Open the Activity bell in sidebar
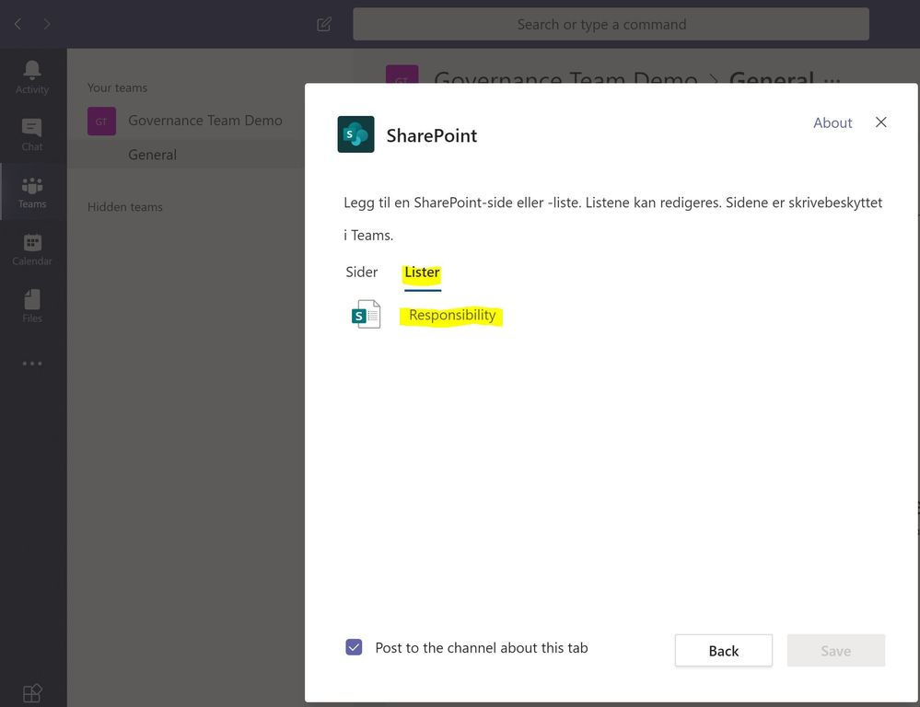 click(32, 77)
